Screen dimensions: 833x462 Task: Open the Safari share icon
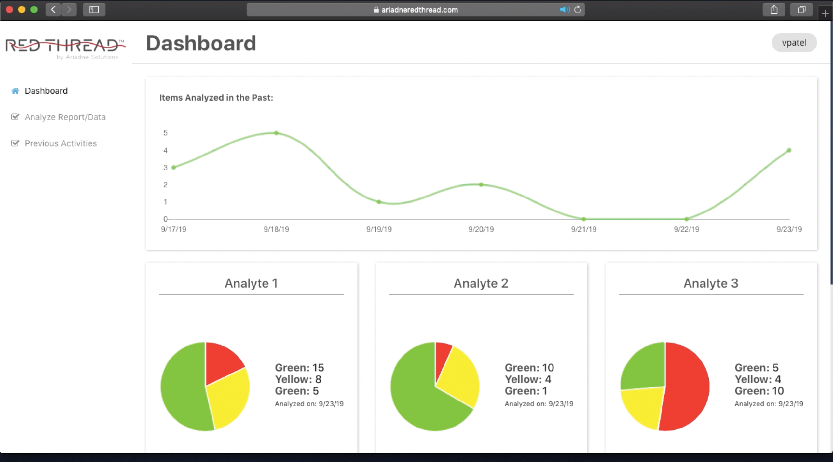[774, 9]
